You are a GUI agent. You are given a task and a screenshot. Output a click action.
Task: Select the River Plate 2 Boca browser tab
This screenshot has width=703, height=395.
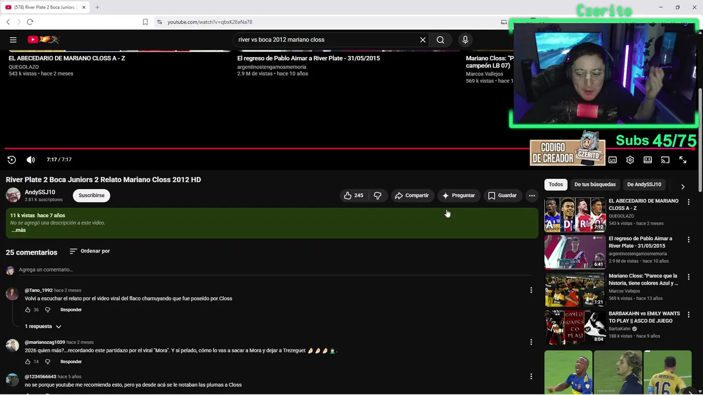pos(45,7)
